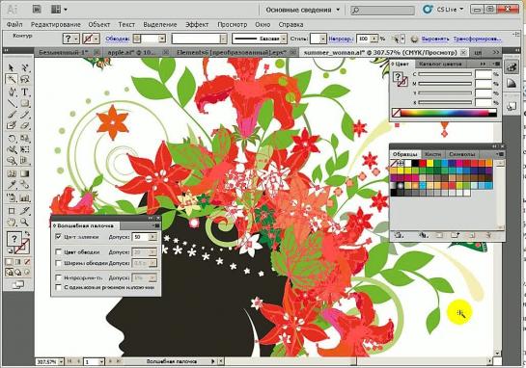Click the Выровнять link
This screenshot has width=526, height=368.
click(435, 39)
